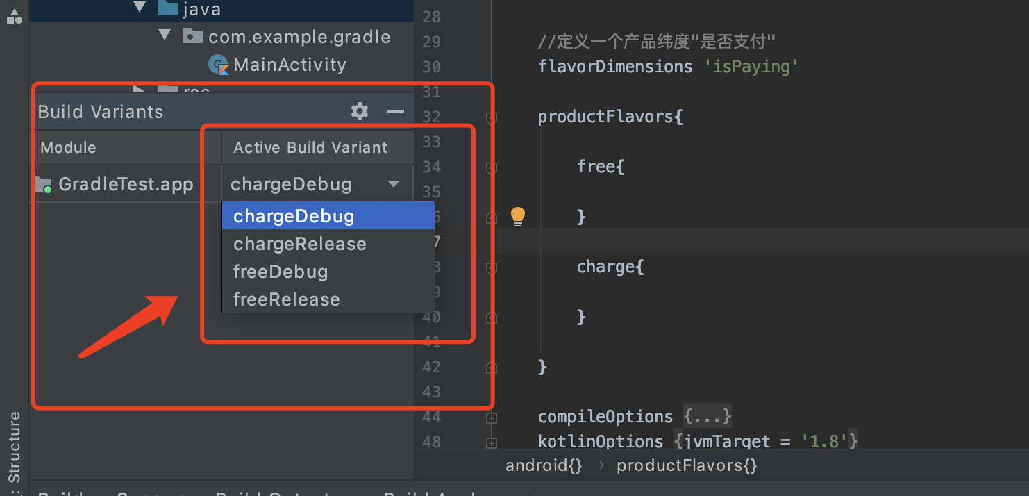Open the Structure tool window tab

[x=14, y=447]
